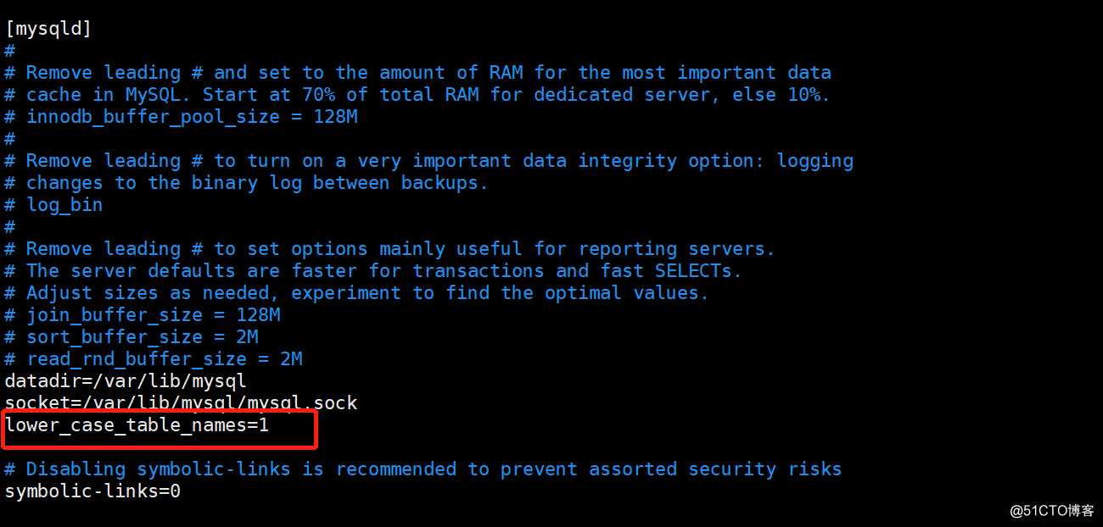Click the datadir=/var/lib/mysql line

[x=126, y=381]
